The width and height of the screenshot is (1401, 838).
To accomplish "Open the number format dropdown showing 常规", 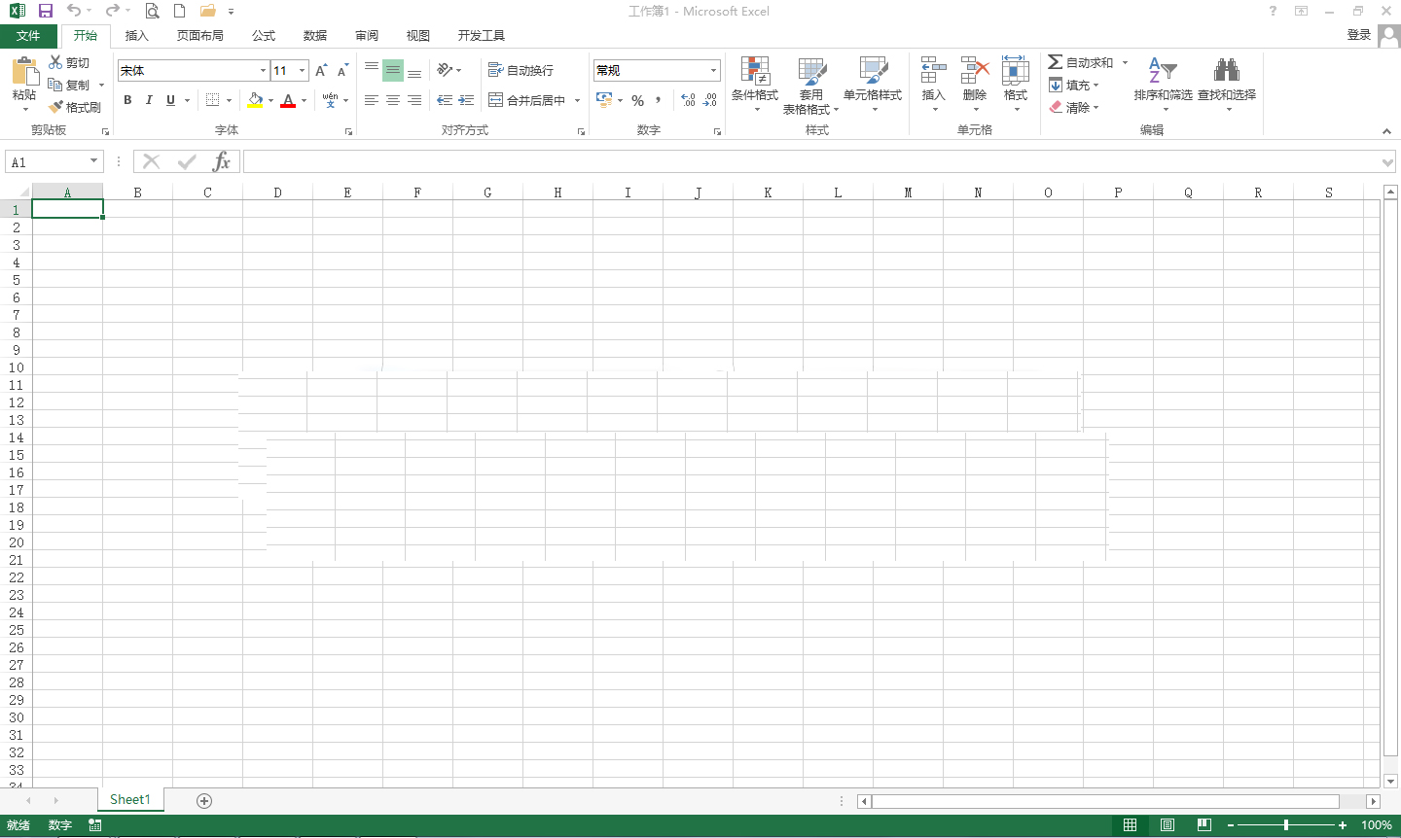I will coord(713,70).
